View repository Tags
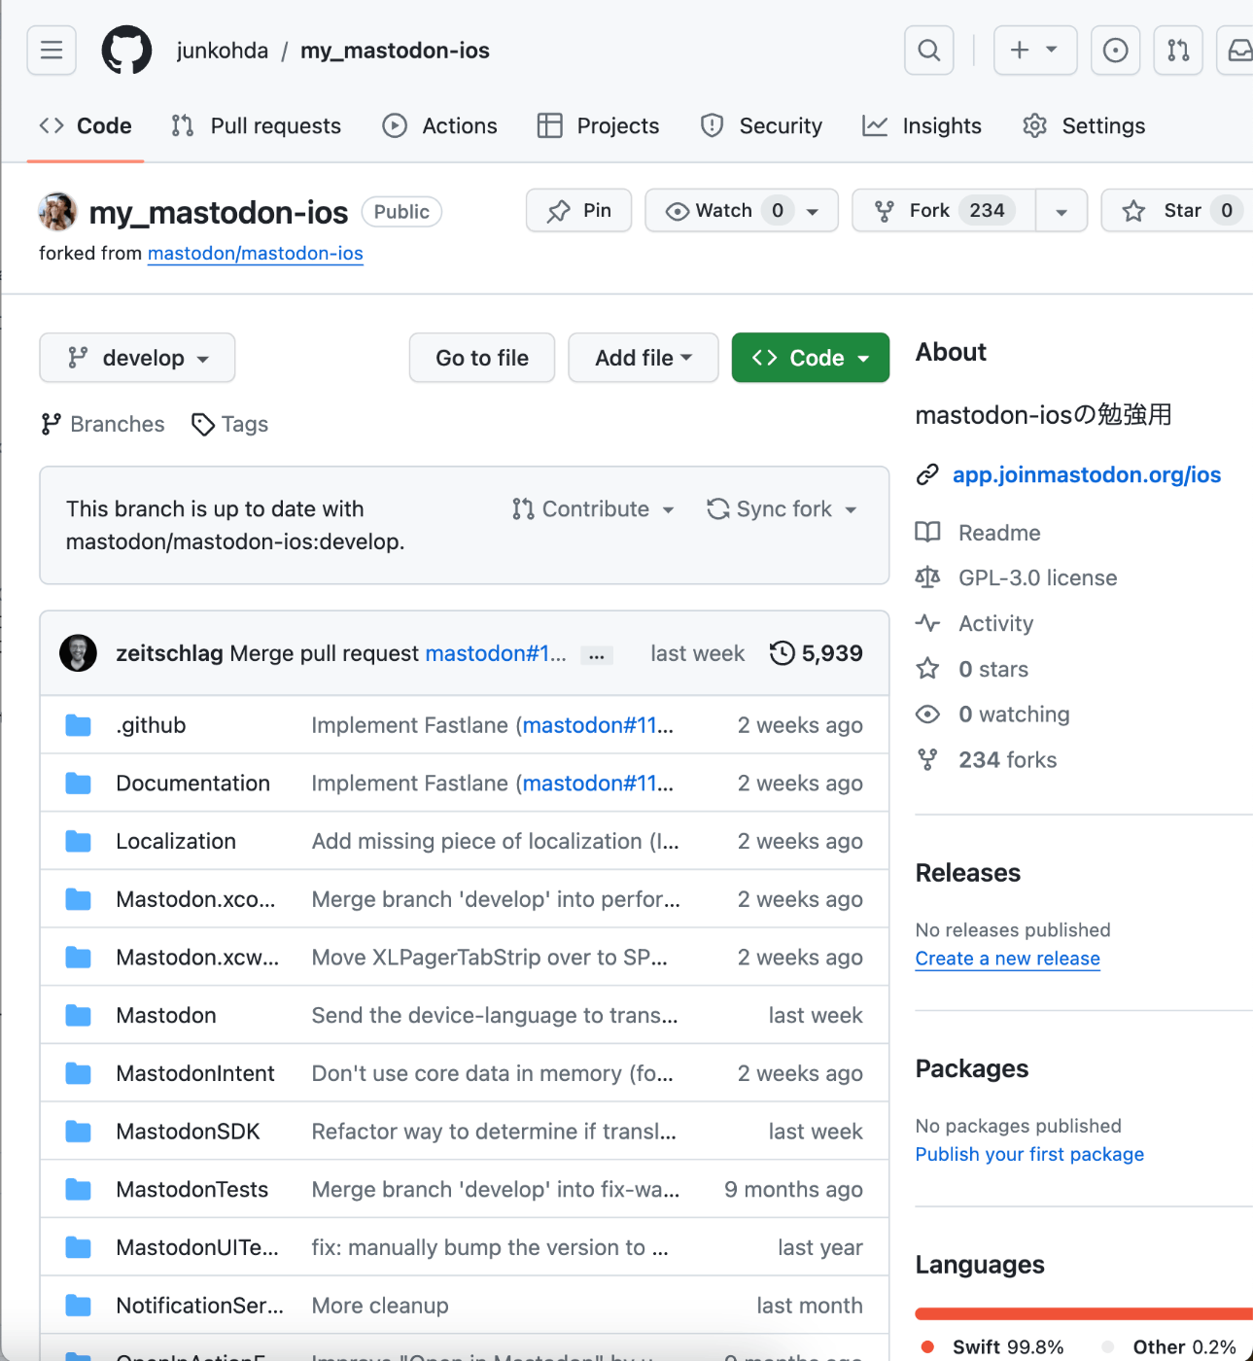Viewport: 1253px width, 1361px height. tap(230, 425)
